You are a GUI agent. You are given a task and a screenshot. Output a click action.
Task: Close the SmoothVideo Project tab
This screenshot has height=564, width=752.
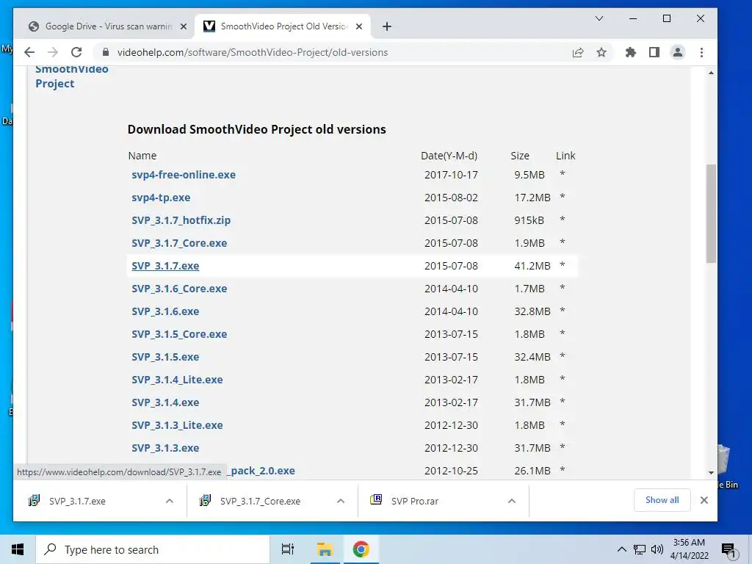click(x=358, y=26)
